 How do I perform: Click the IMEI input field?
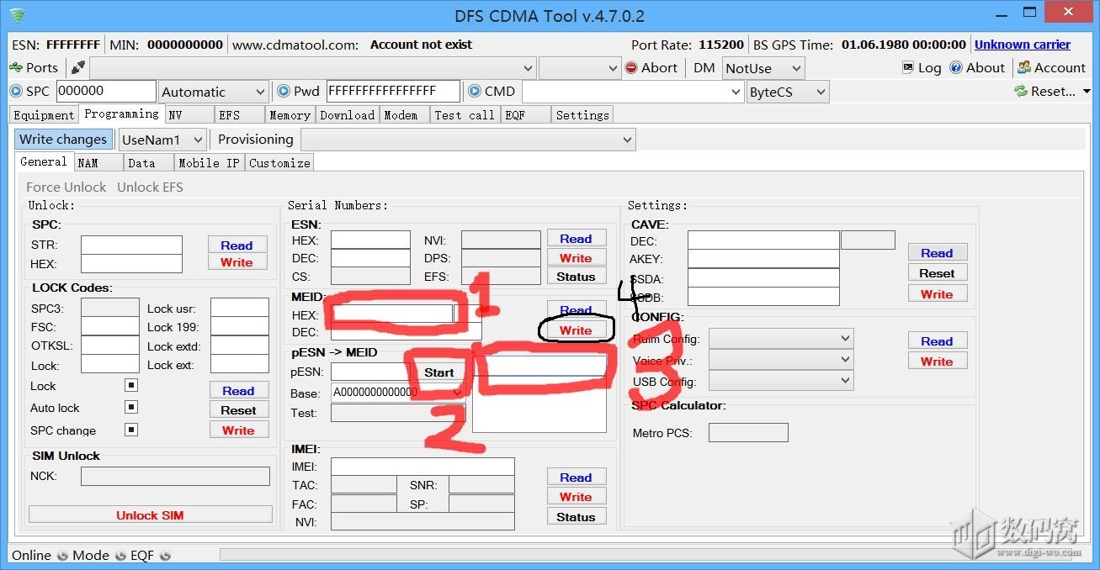[422, 467]
